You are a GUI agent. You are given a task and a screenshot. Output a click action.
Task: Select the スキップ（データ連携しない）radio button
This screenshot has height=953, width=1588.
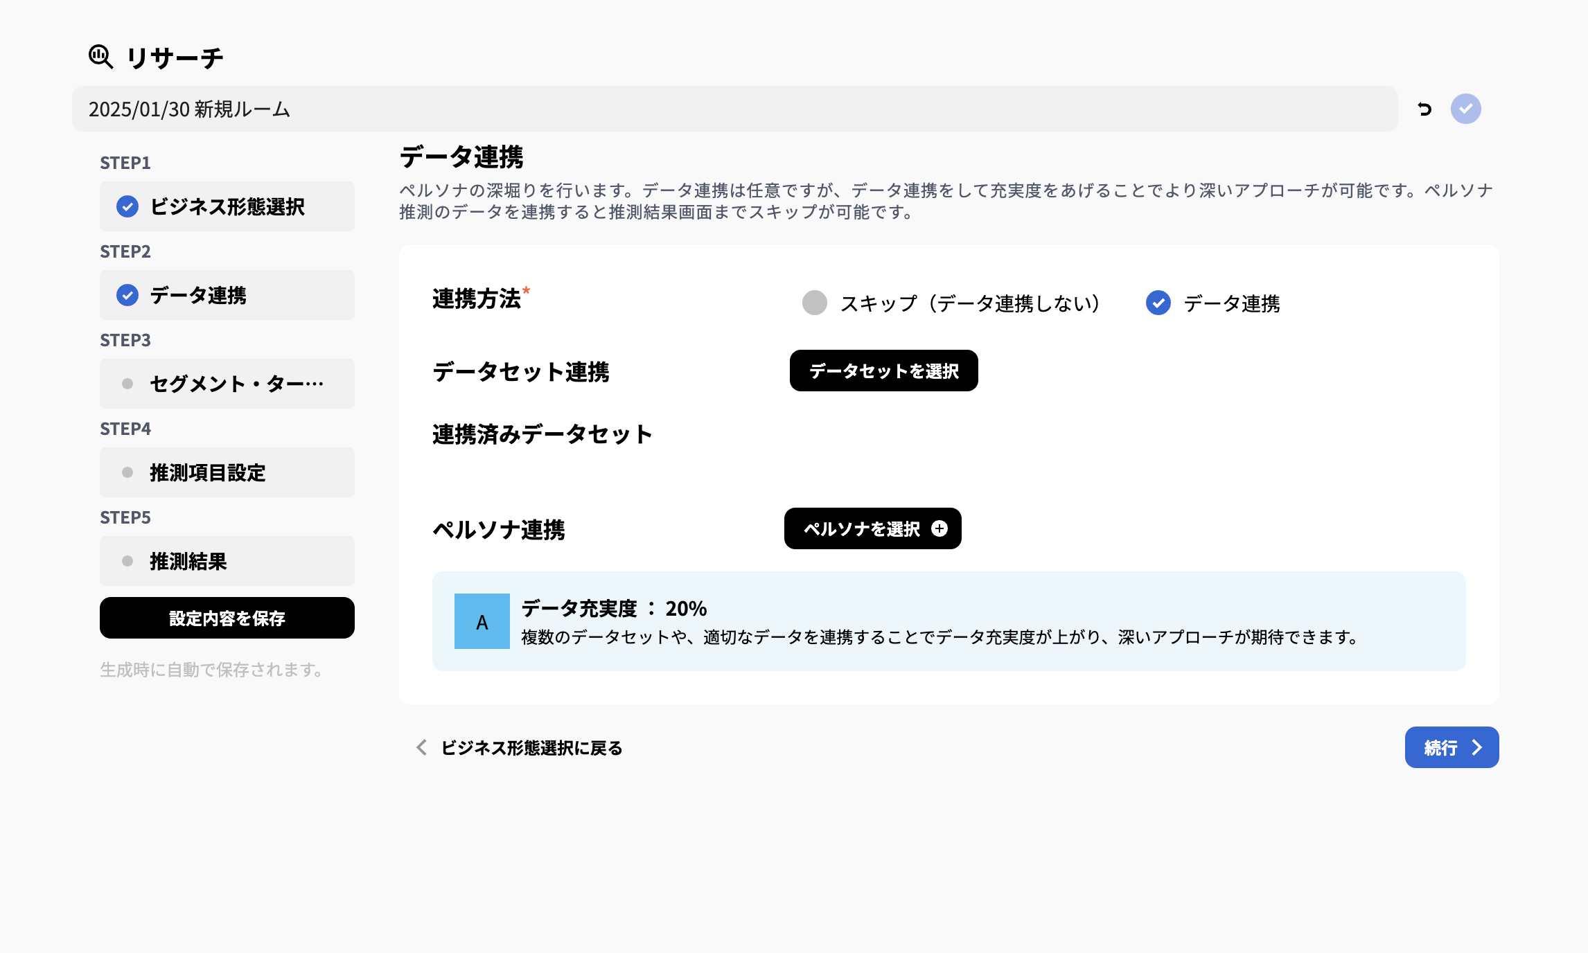tap(815, 303)
